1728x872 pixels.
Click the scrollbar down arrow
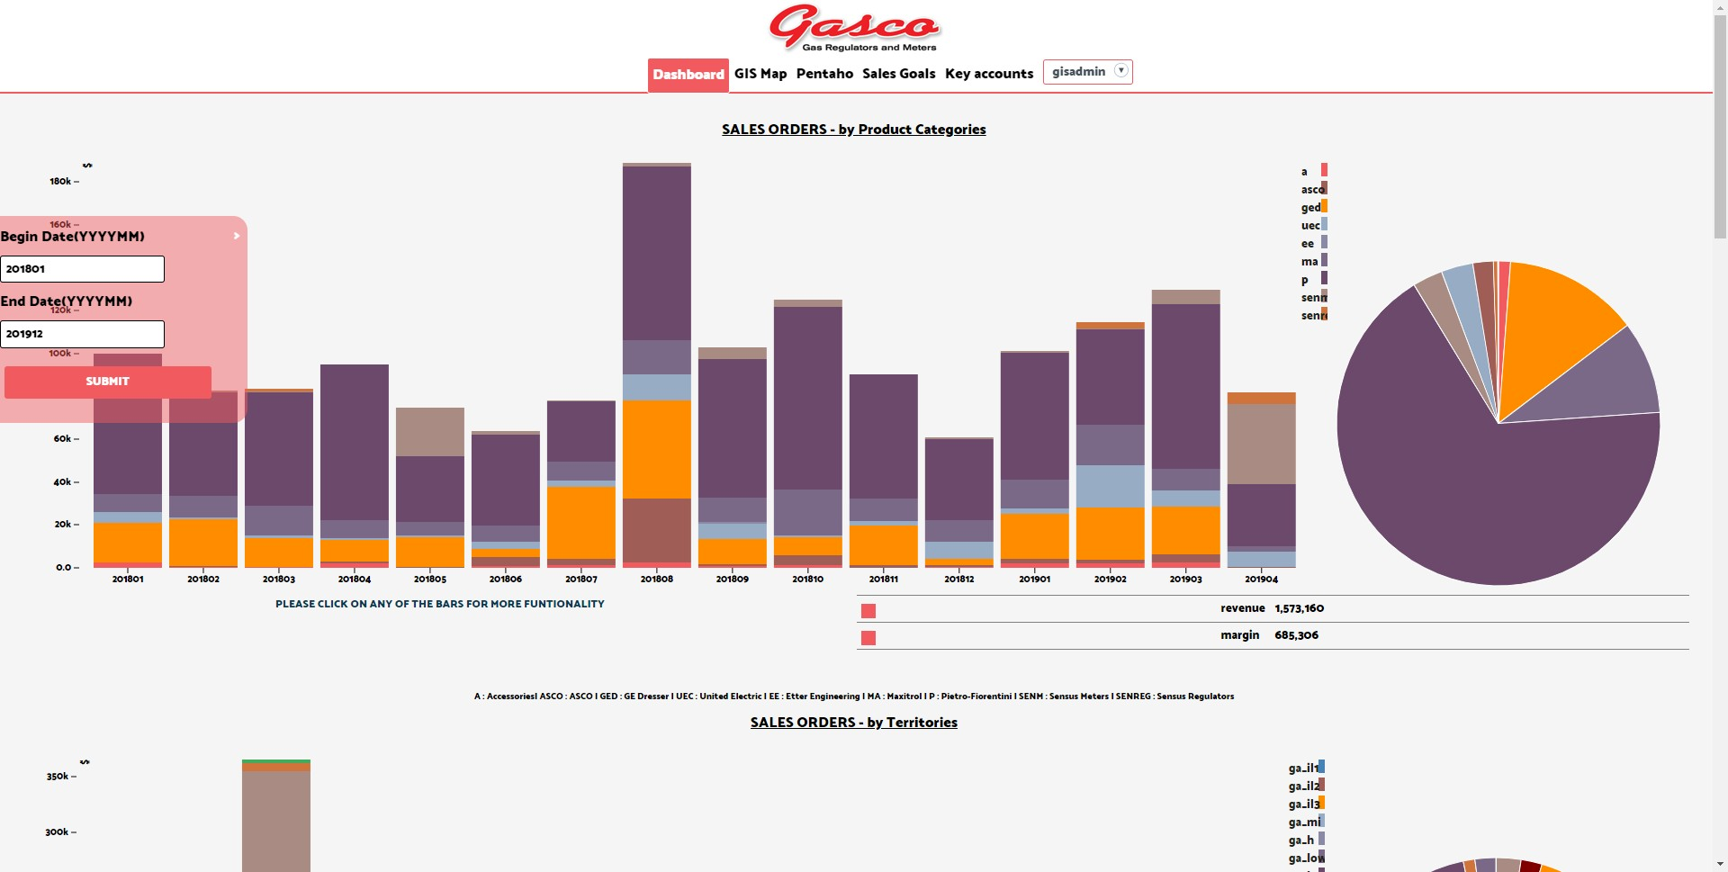coord(1720,864)
